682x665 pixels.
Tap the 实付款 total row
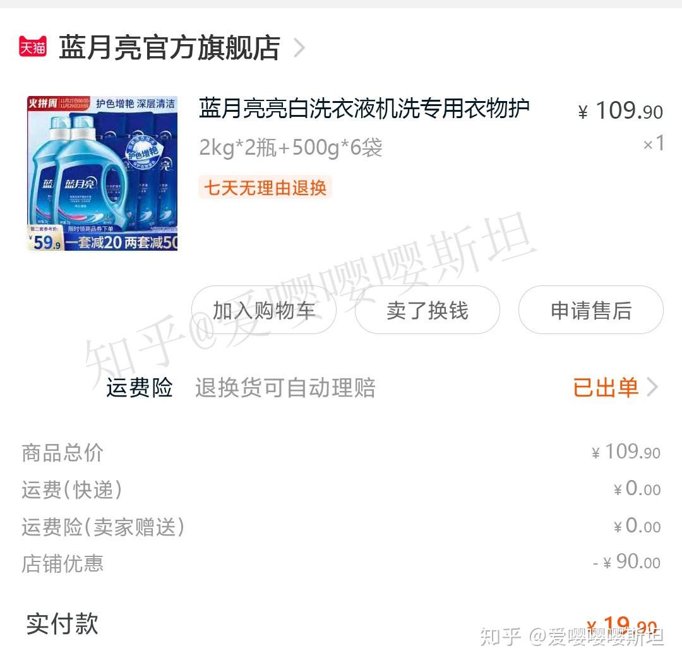[341, 625]
